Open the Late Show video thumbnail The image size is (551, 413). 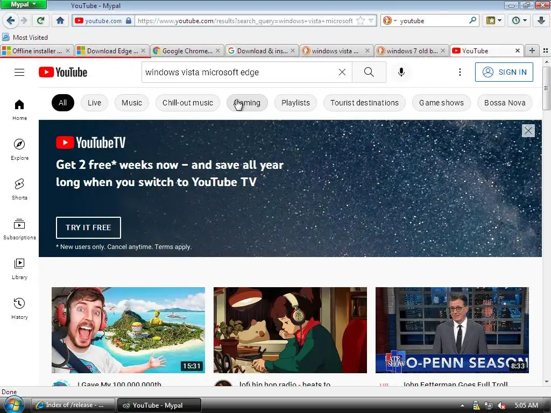[452, 330]
